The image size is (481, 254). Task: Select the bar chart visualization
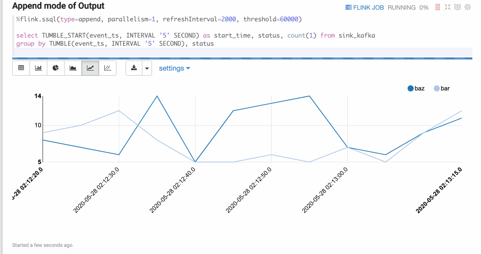[39, 68]
